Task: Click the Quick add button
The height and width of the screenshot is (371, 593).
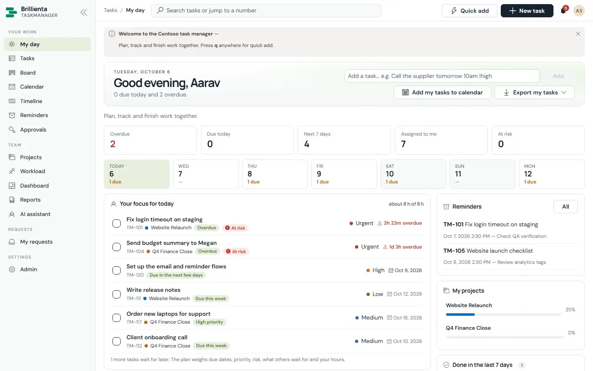Action: click(469, 11)
